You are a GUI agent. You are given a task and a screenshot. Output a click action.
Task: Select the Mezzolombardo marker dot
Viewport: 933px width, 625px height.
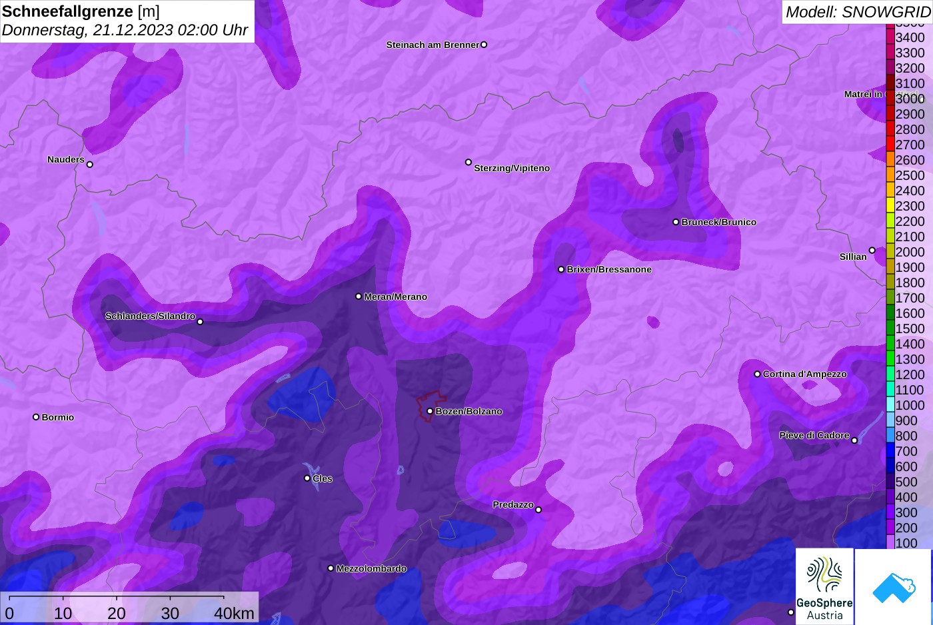pyautogui.click(x=331, y=568)
